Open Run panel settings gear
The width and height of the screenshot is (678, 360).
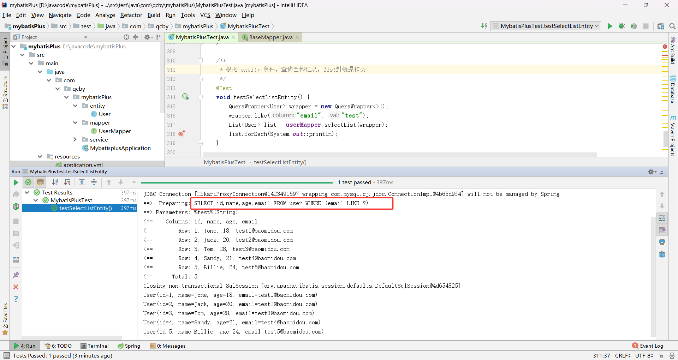[x=652, y=172]
